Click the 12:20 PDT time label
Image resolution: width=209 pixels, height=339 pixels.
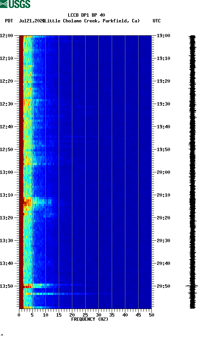(6, 81)
